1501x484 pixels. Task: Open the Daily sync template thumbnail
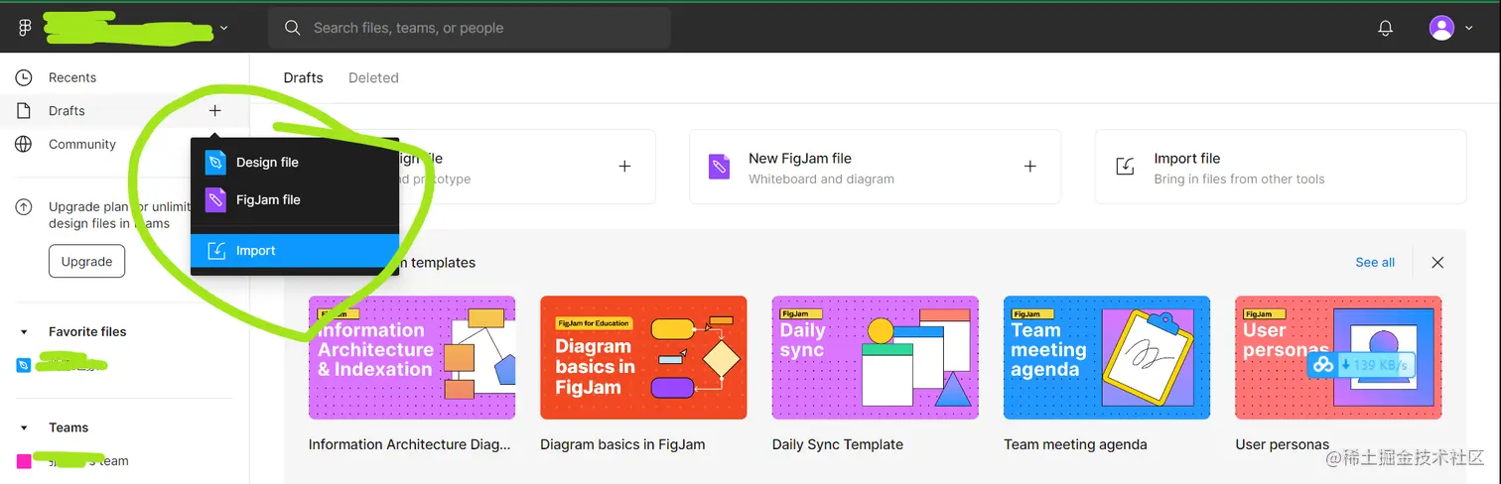[876, 358]
